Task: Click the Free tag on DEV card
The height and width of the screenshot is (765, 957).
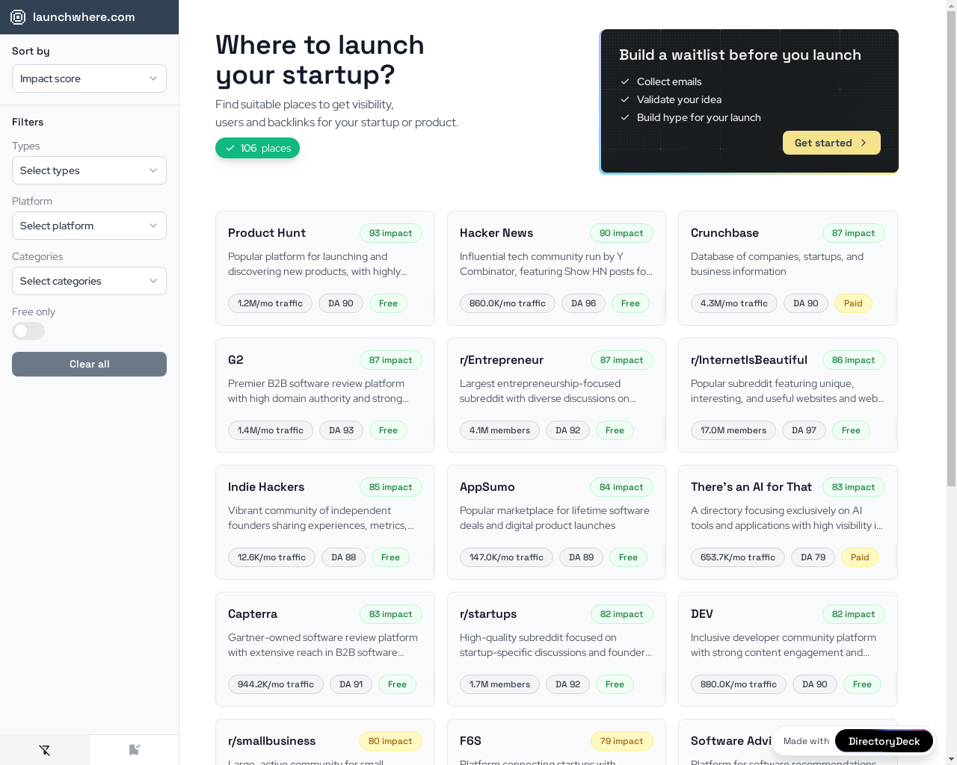Action: point(862,684)
